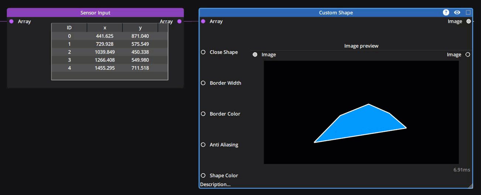
Task: Click the Border Width input port
Action: [203, 83]
